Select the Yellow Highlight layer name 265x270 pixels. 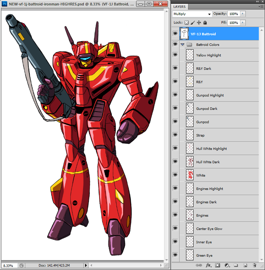209,55
